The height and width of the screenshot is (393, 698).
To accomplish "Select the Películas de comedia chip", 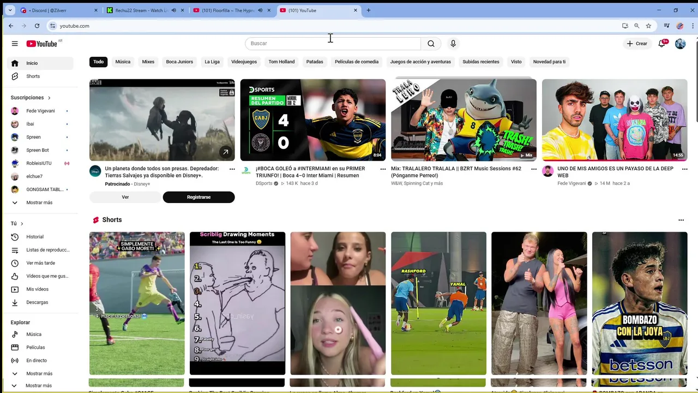I will tap(357, 62).
